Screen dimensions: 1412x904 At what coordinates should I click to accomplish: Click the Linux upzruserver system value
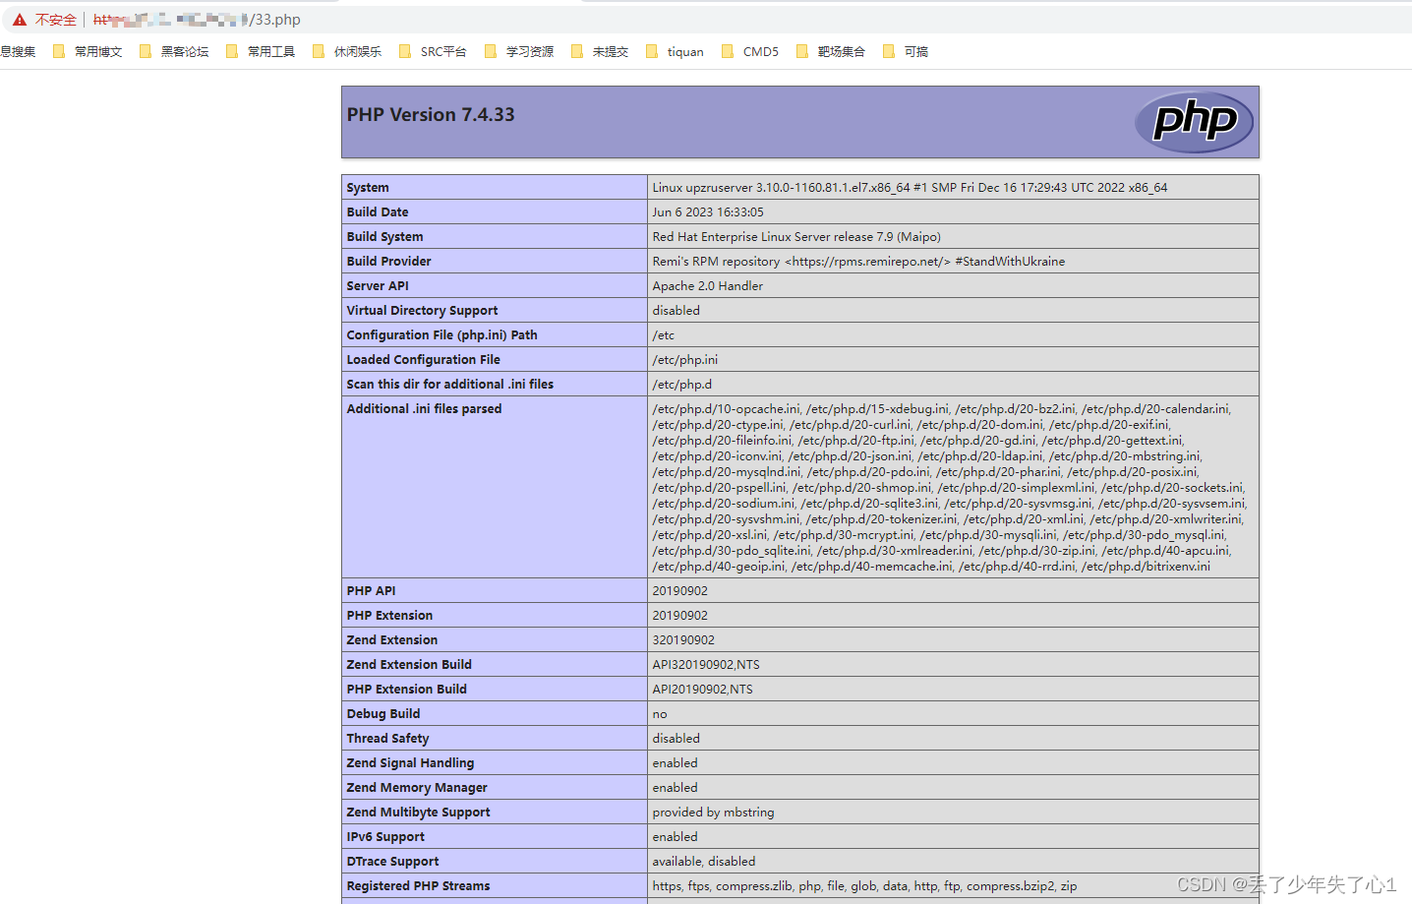pyautogui.click(x=910, y=188)
